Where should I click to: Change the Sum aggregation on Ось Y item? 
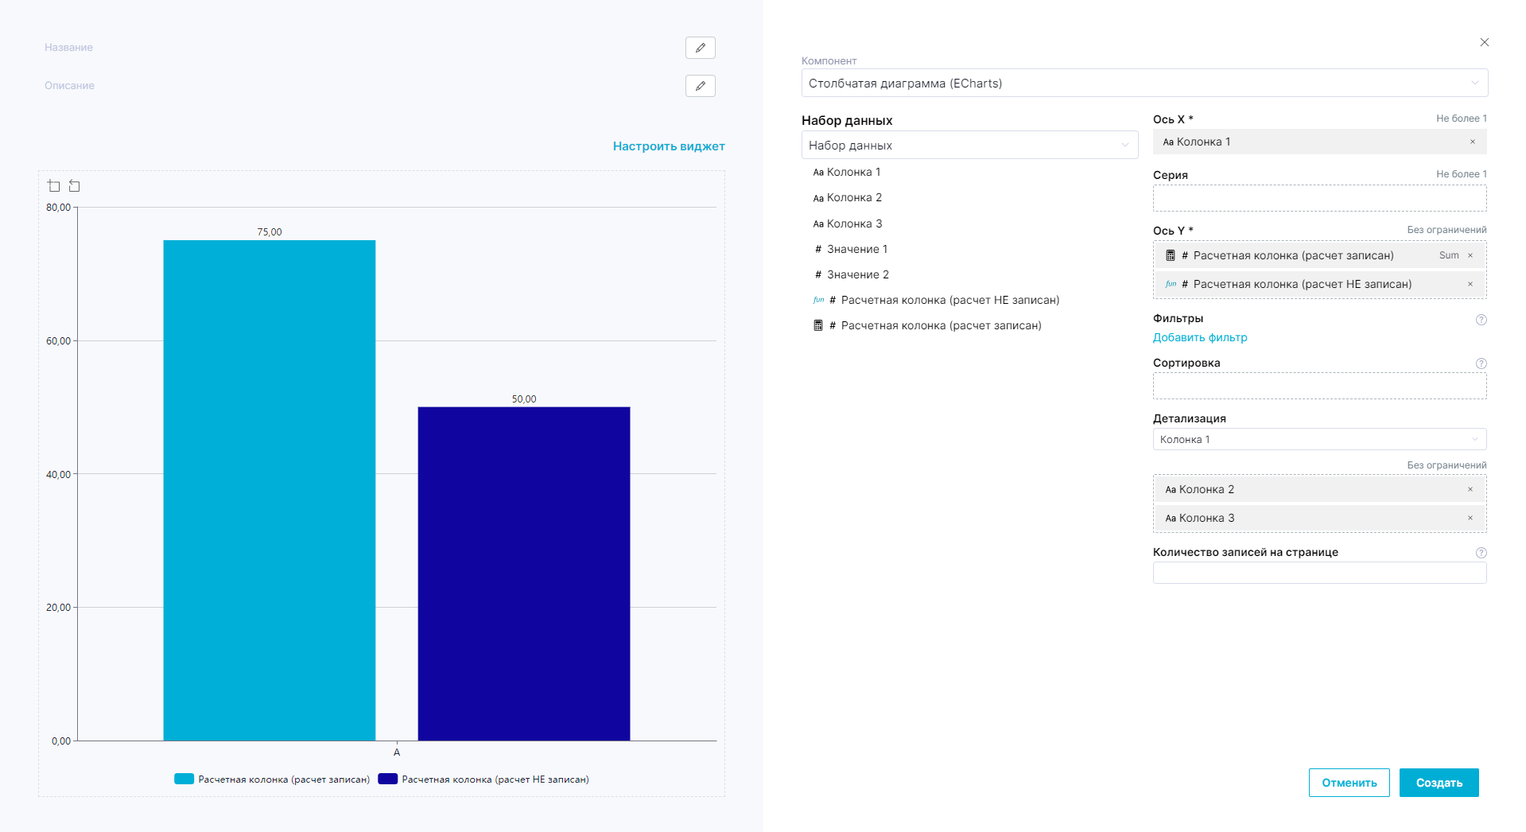pos(1448,256)
